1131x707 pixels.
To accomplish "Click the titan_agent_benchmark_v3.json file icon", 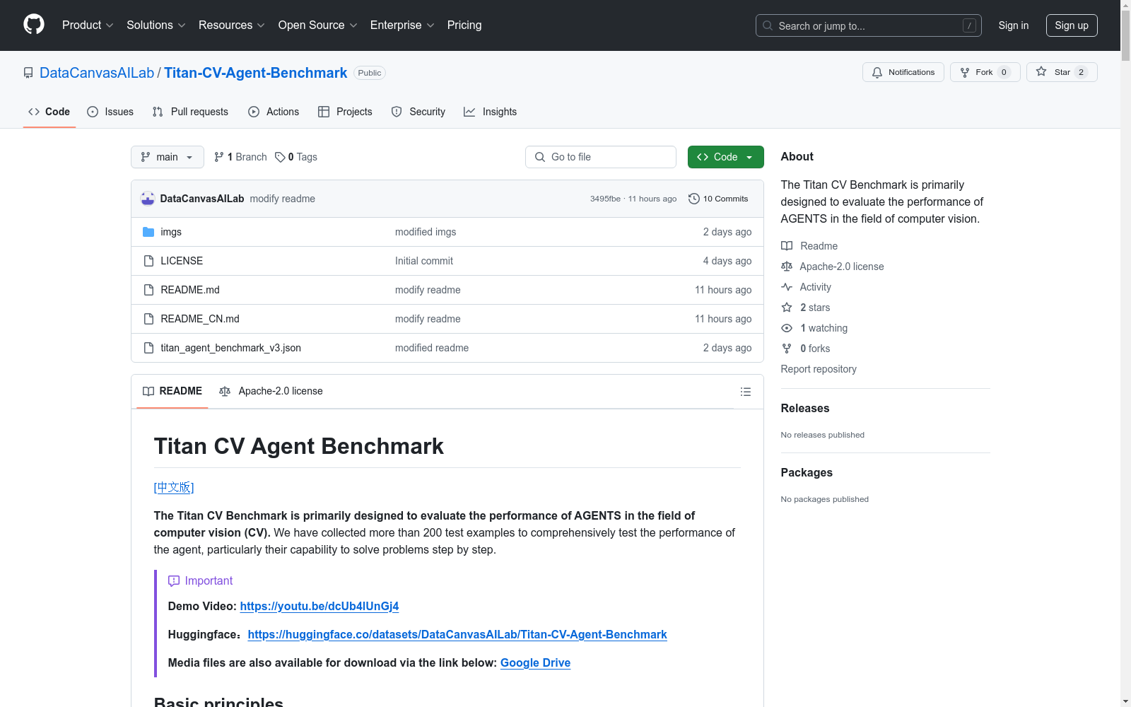I will [x=148, y=348].
